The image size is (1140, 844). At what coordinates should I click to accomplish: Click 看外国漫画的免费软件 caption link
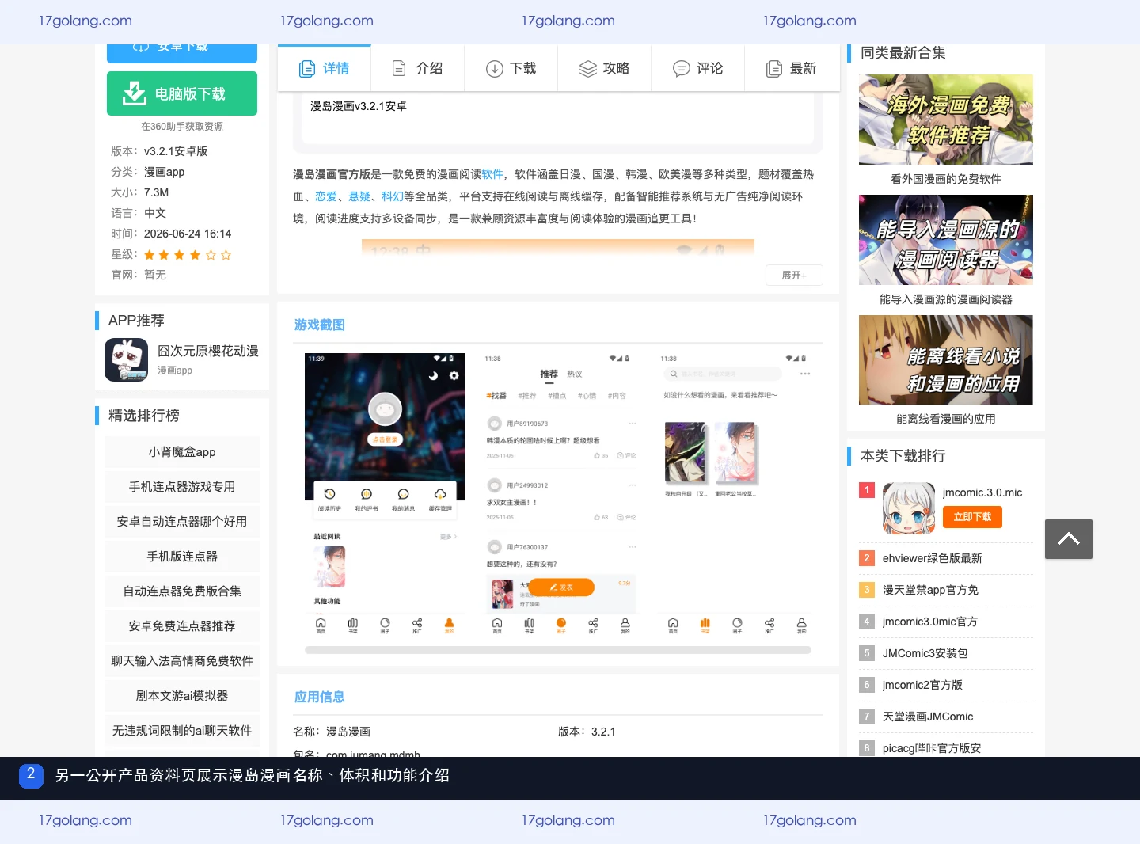(x=946, y=179)
